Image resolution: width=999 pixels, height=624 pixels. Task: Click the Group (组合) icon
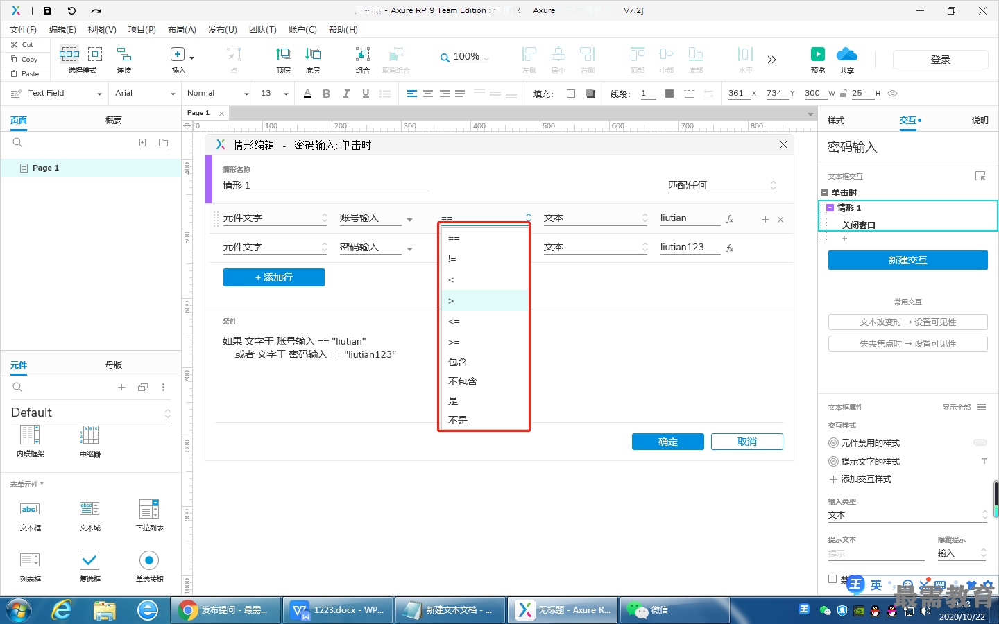[x=363, y=54]
